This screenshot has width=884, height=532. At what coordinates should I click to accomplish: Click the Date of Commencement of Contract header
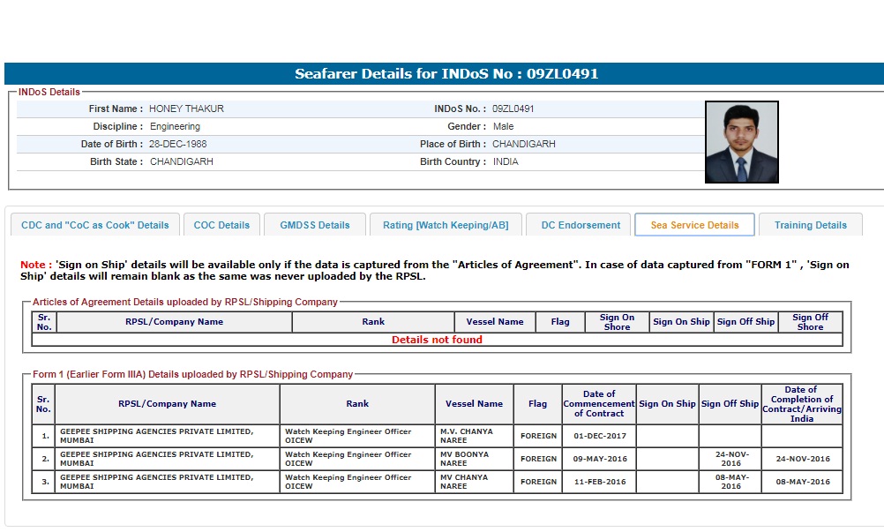599,404
